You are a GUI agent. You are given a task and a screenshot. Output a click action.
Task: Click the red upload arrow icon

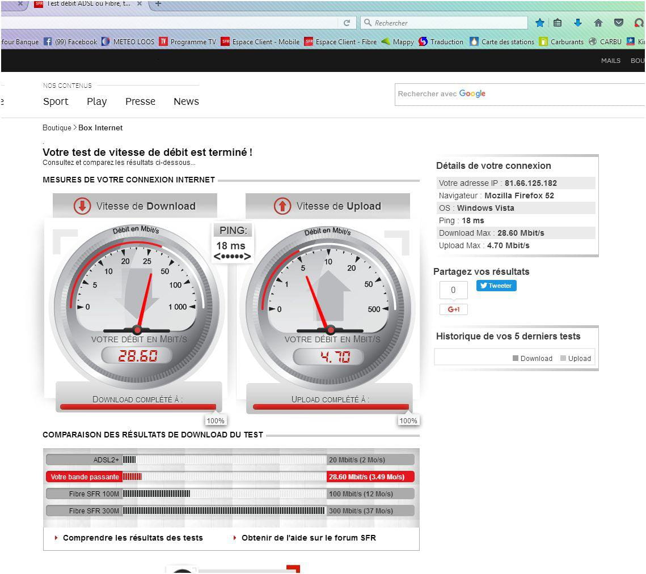pos(282,206)
